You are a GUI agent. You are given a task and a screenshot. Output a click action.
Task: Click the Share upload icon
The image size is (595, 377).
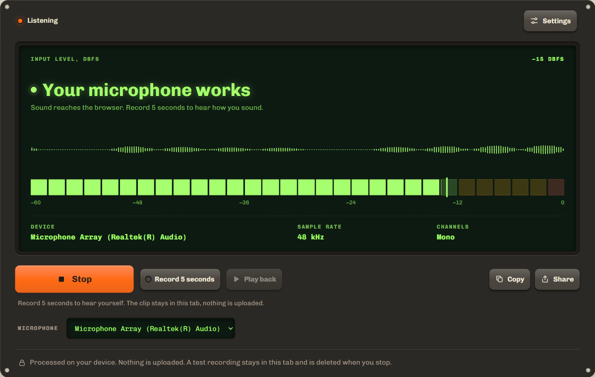[545, 279]
